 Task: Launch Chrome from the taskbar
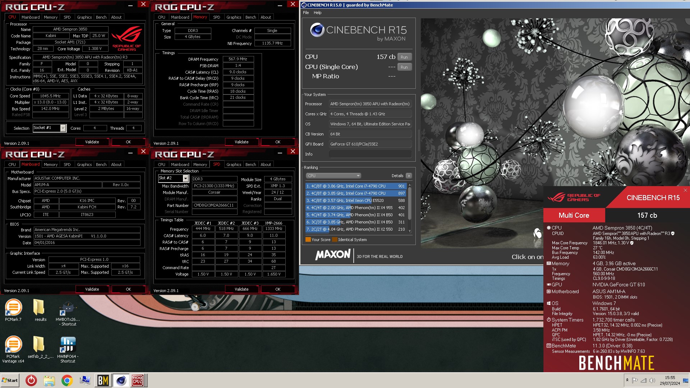[x=67, y=380]
